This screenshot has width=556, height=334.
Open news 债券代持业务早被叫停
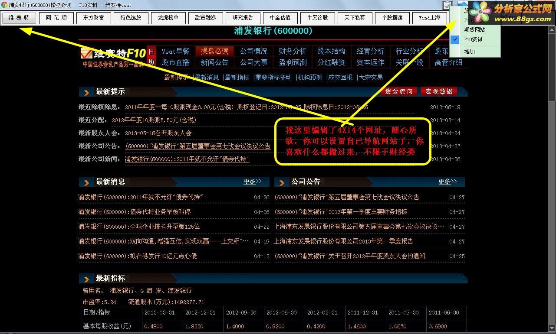point(135,212)
